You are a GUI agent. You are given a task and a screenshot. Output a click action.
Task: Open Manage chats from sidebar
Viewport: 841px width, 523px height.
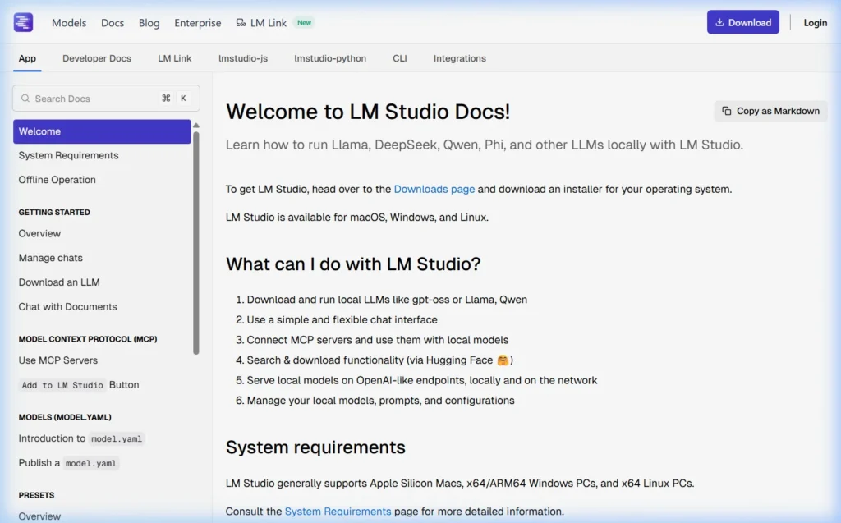tap(50, 258)
